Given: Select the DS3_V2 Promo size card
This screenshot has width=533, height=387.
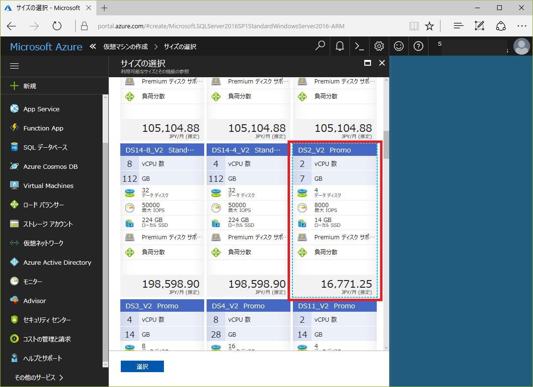Looking at the screenshot, I should [162, 325].
